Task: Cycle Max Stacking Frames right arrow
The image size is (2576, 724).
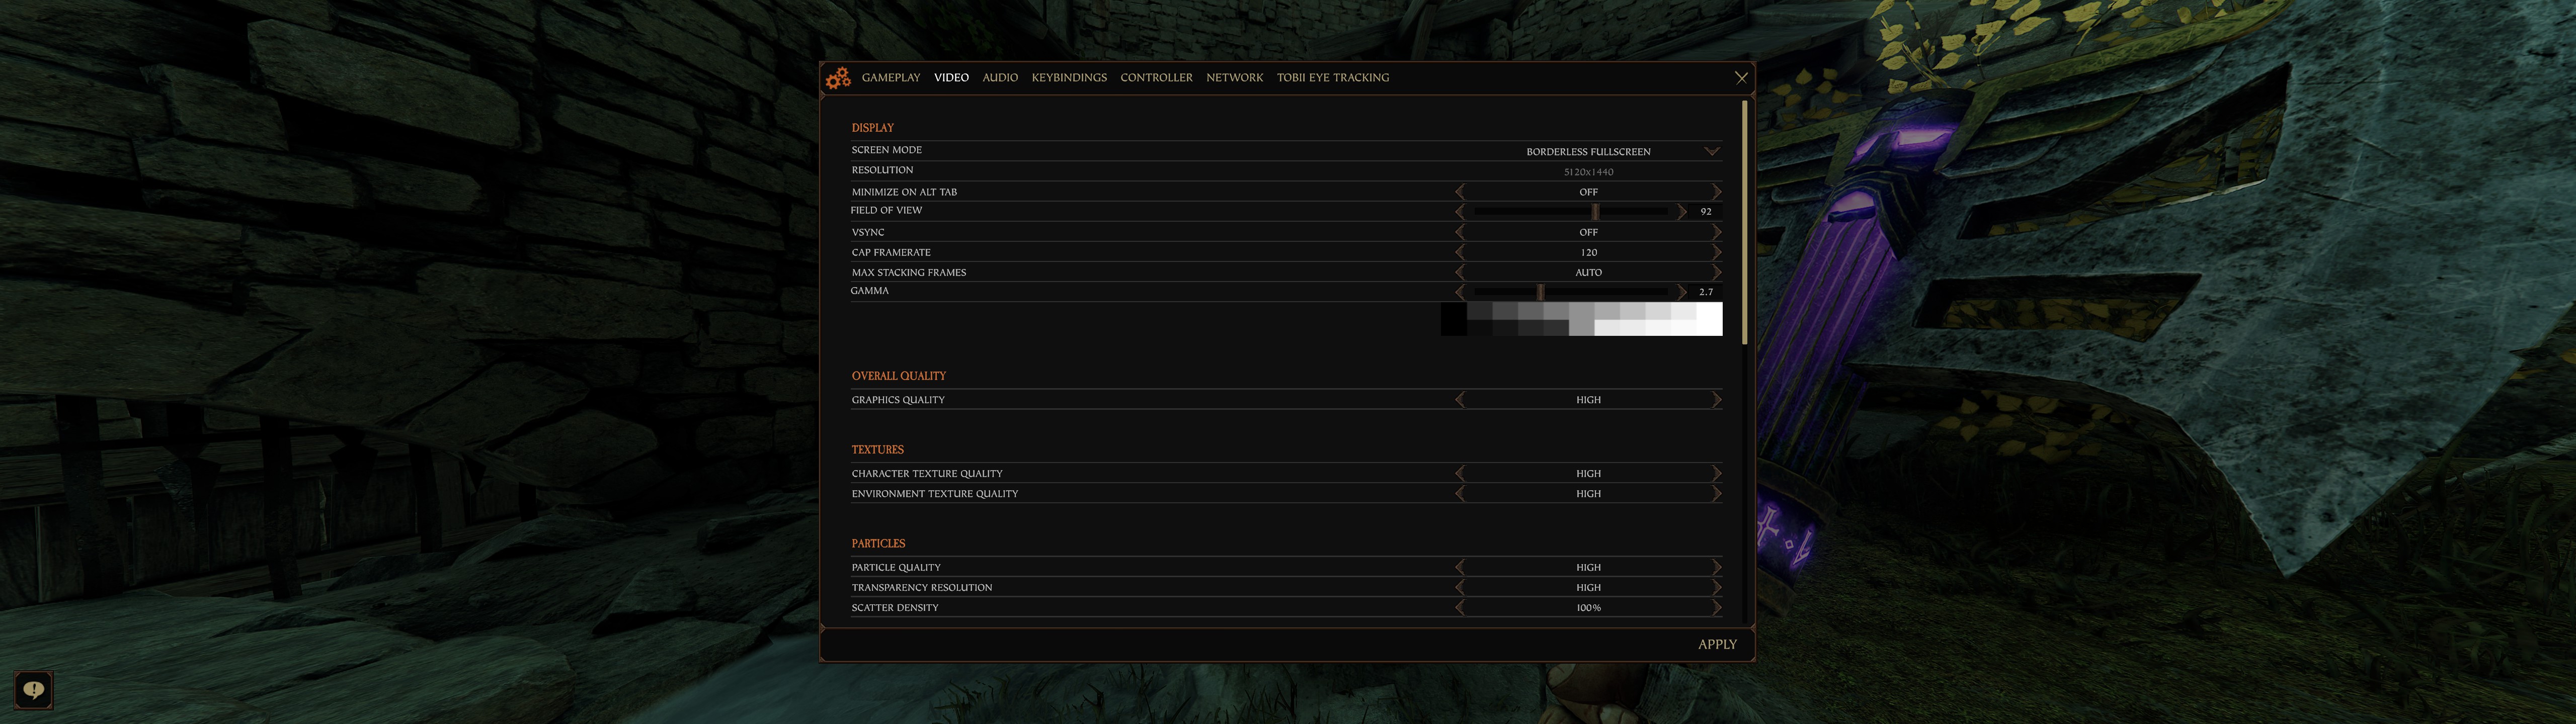Action: coord(1716,272)
